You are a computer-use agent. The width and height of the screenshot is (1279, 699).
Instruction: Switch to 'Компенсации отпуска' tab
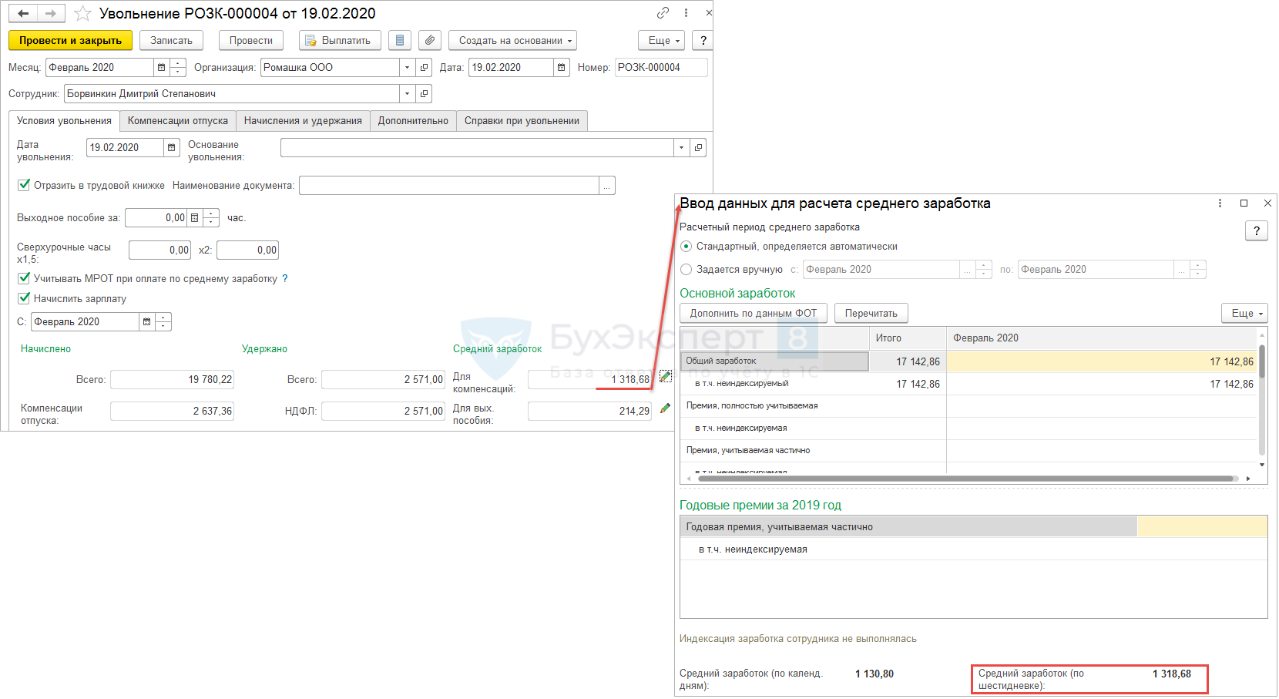[178, 121]
